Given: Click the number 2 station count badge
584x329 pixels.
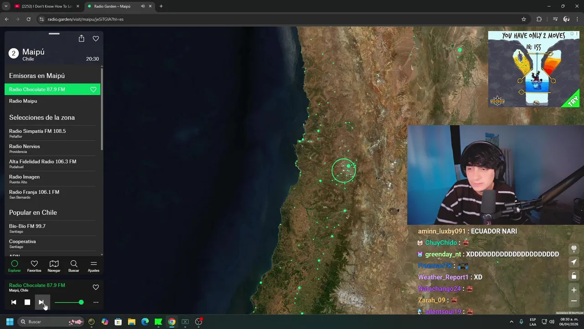Looking at the screenshot, I should 14,53.
